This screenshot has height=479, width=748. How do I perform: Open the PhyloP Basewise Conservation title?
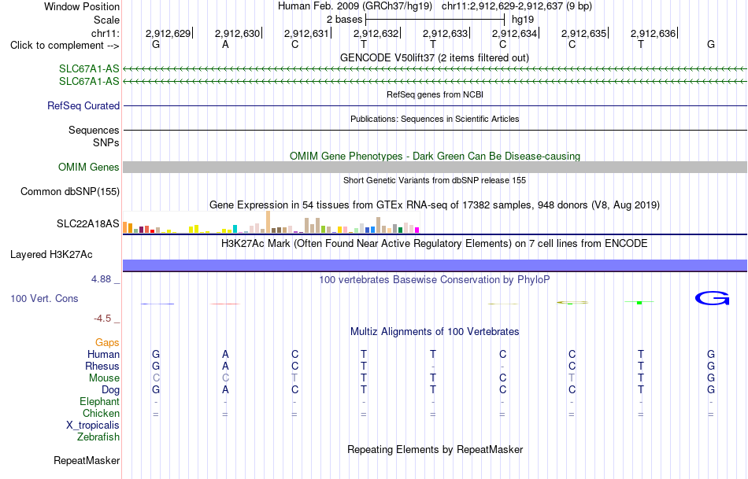(x=435, y=280)
